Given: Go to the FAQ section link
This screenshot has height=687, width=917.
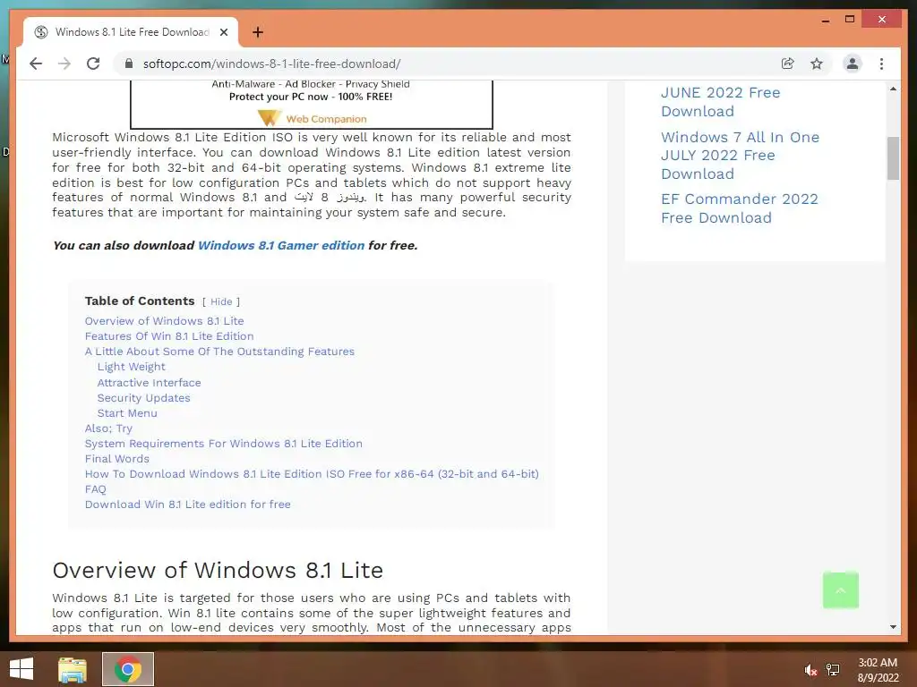Looking at the screenshot, I should 95,489.
